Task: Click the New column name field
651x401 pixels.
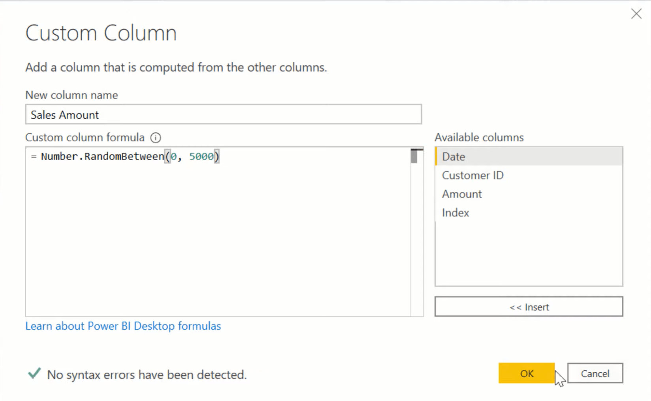Action: (x=224, y=114)
